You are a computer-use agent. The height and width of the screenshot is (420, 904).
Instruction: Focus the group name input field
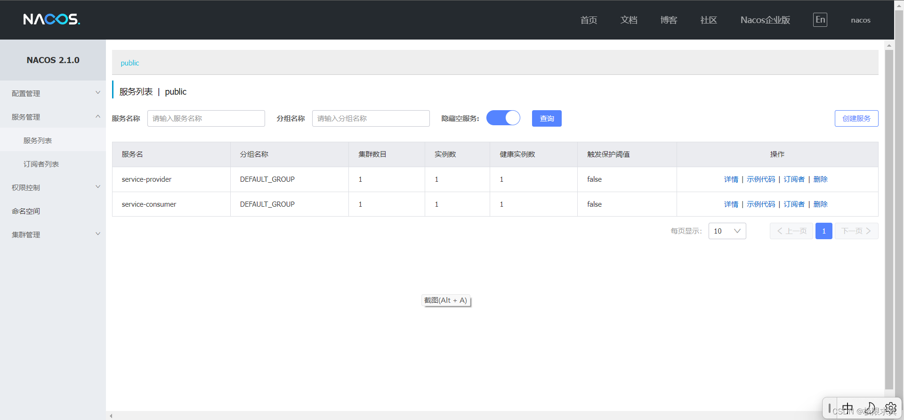371,118
